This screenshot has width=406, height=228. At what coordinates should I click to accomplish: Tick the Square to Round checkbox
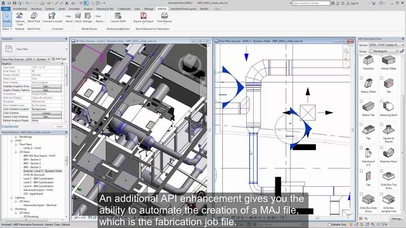382,124
